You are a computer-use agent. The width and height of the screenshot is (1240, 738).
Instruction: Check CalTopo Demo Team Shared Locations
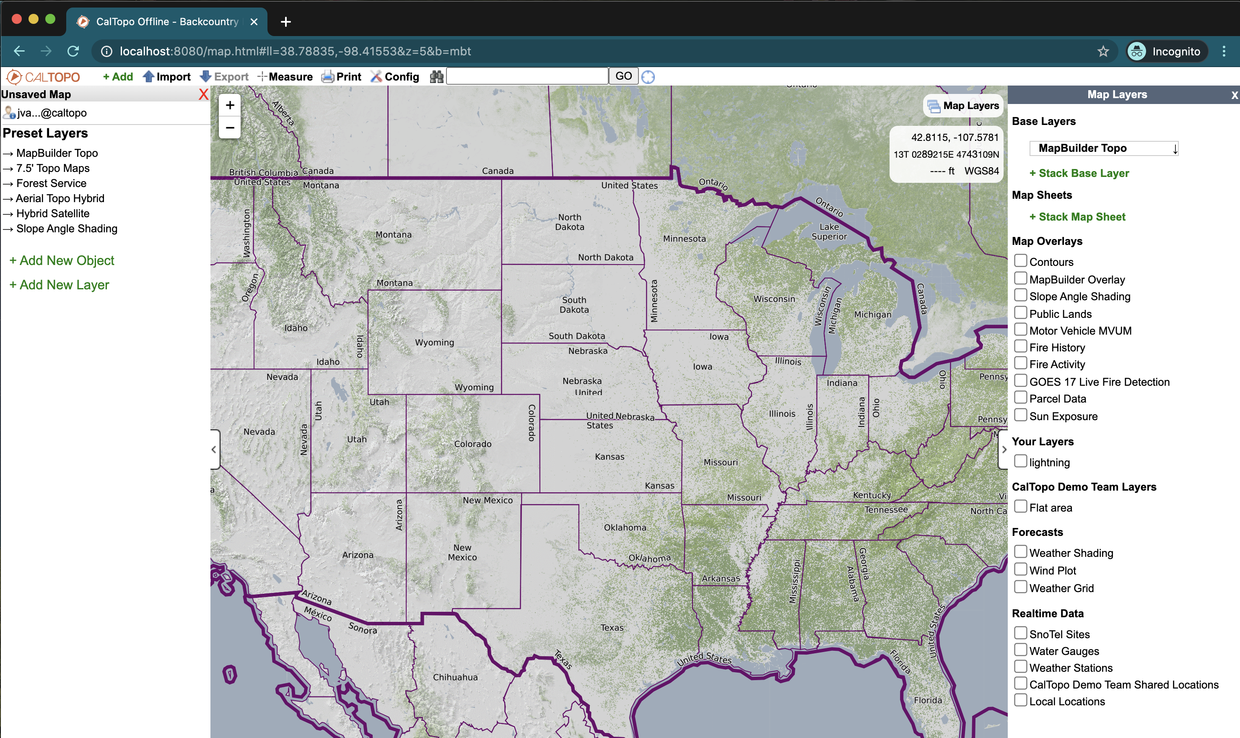click(1020, 683)
